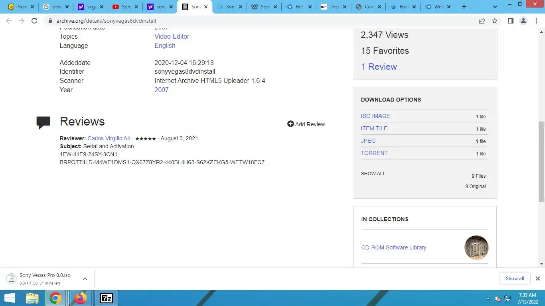Switch to the Google 'dow' tab
This screenshot has height=306, width=545.
coord(55,7)
